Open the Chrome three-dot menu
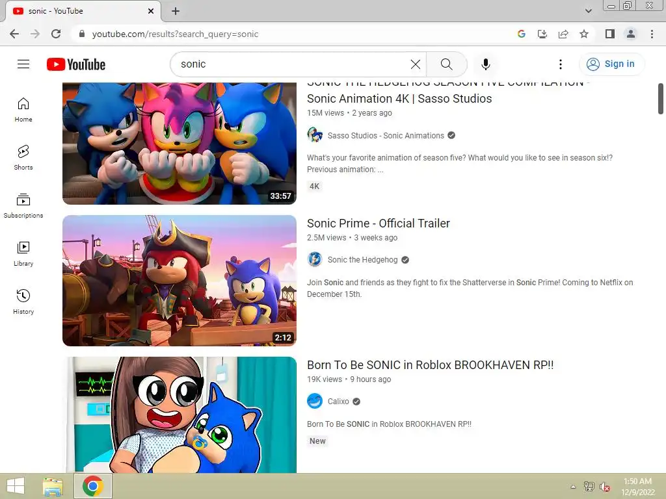The height and width of the screenshot is (499, 666). pyautogui.click(x=652, y=34)
